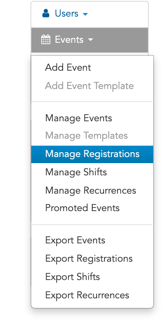Click empty area of the Users nav button
The width and height of the screenshot is (168, 321).
click(x=118, y=14)
